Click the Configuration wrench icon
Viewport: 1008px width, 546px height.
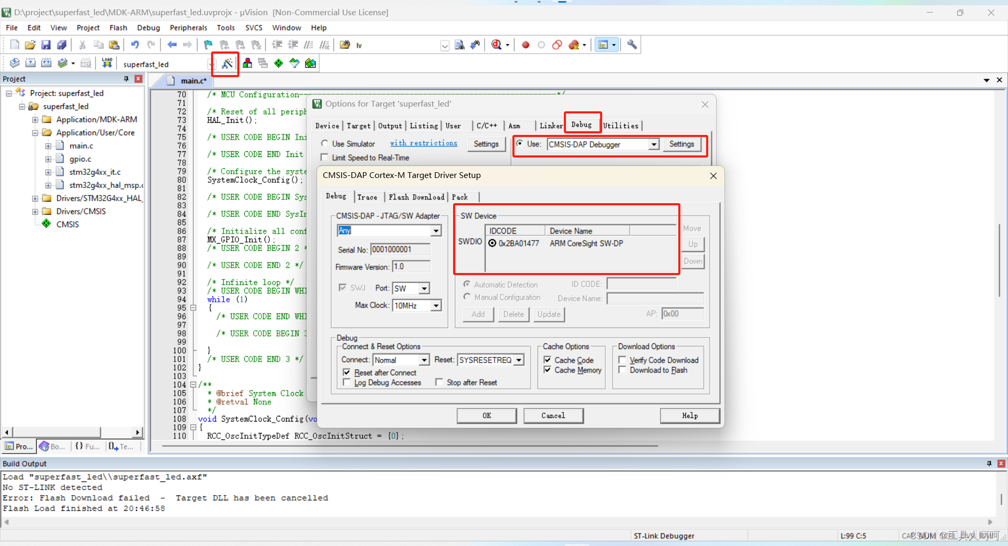632,45
